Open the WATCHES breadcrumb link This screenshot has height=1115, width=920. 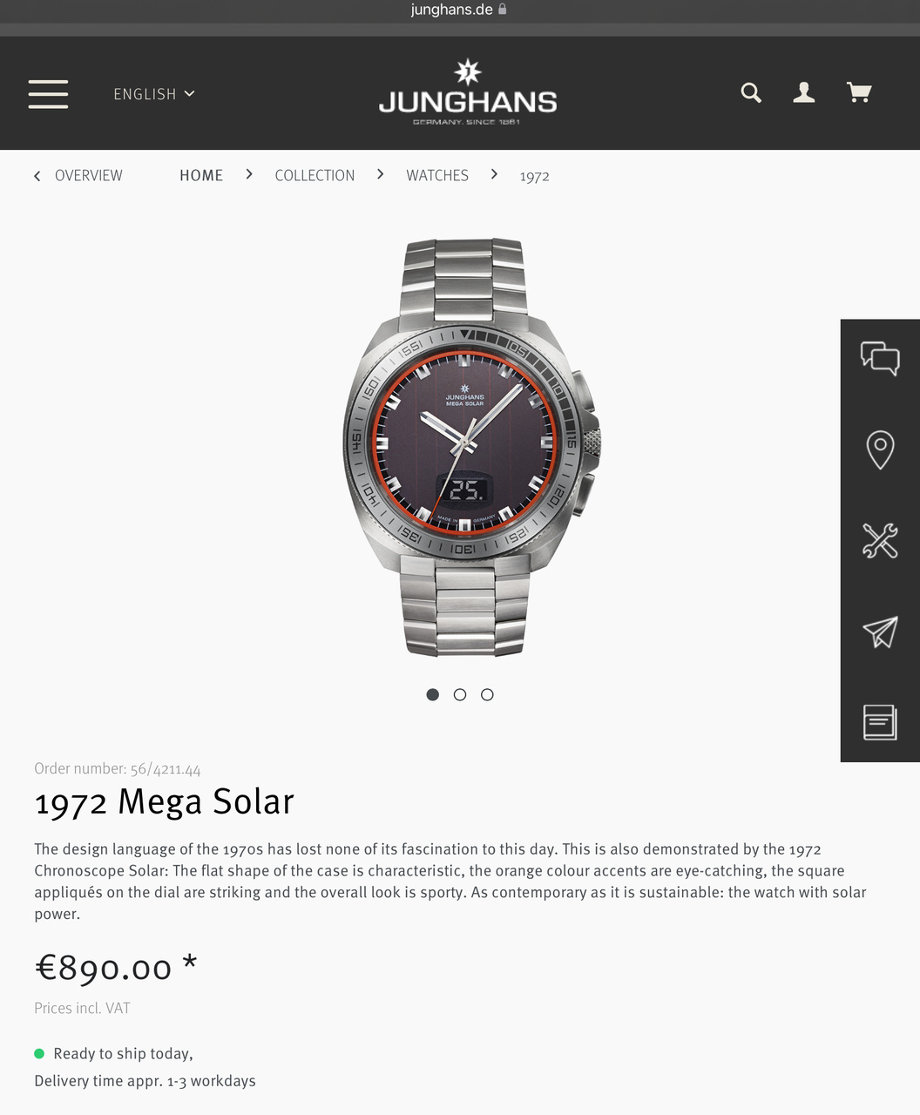click(x=437, y=175)
